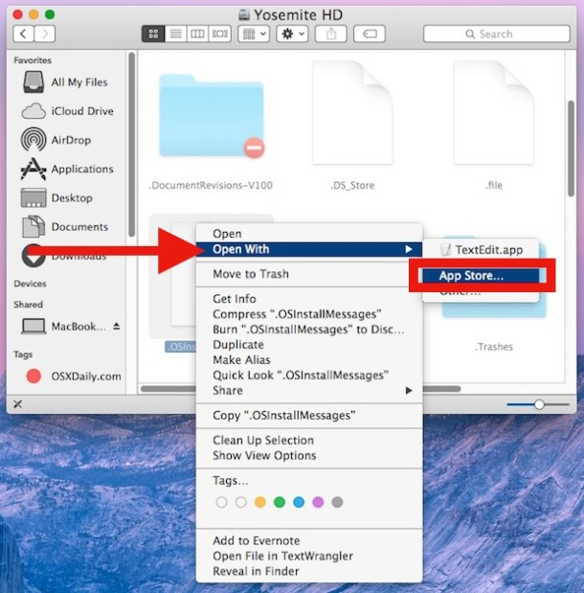Select the red OSXDaily.com tag
584x593 pixels.
click(x=74, y=376)
